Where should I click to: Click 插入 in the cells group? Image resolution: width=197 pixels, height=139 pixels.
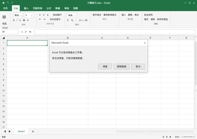click(124, 15)
